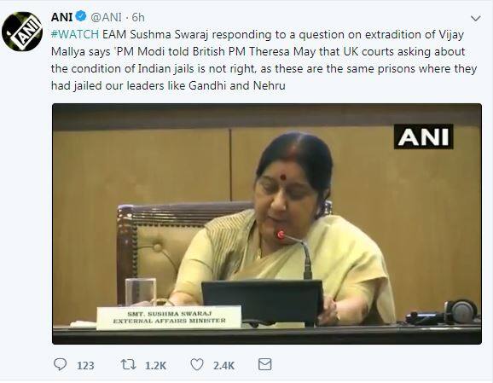Click the 1.2K retweet count
Viewport: 493px width, 383px height.
(x=155, y=366)
